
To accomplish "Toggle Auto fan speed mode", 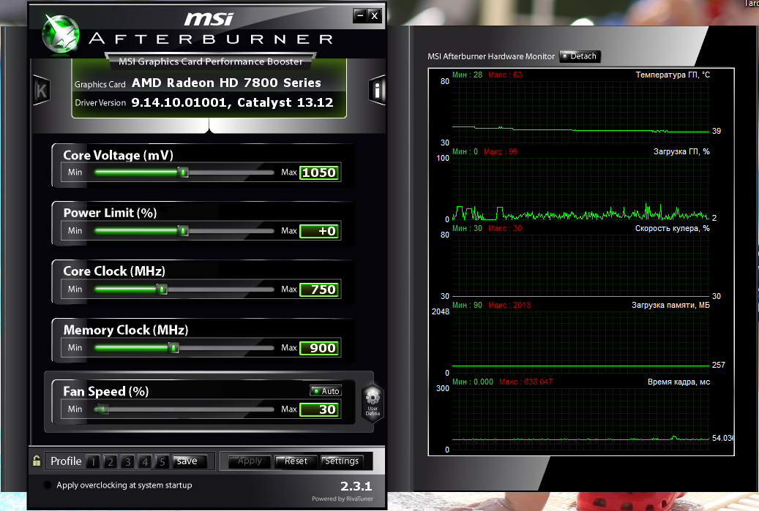I will pyautogui.click(x=326, y=390).
